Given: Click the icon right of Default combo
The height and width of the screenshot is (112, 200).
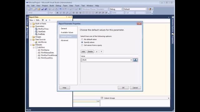Looking at the screenshot, I should click(150, 9).
